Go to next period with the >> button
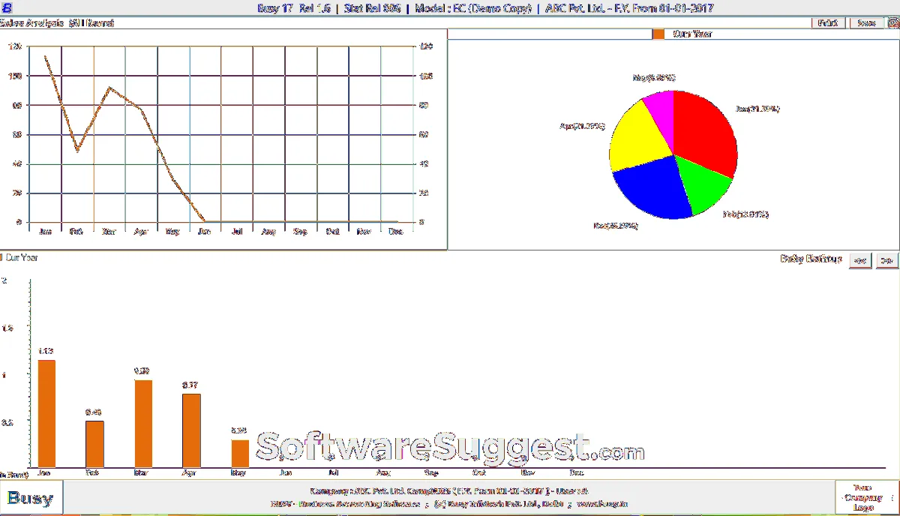The width and height of the screenshot is (900, 516). (886, 260)
